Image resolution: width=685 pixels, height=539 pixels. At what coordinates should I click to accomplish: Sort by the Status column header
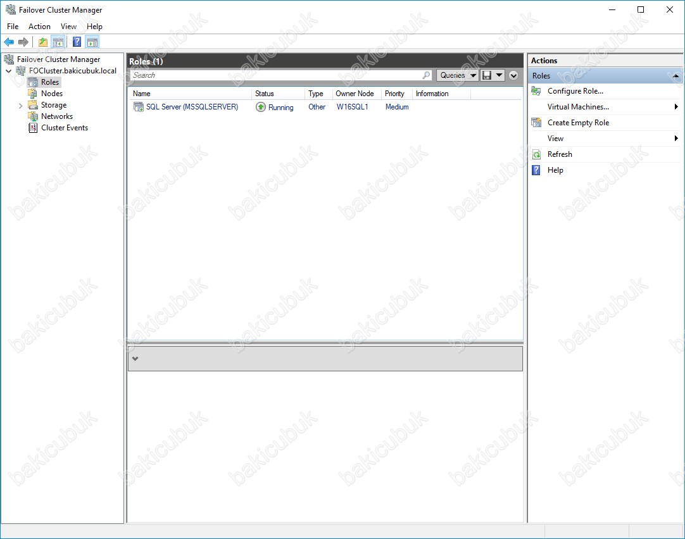[x=278, y=94]
